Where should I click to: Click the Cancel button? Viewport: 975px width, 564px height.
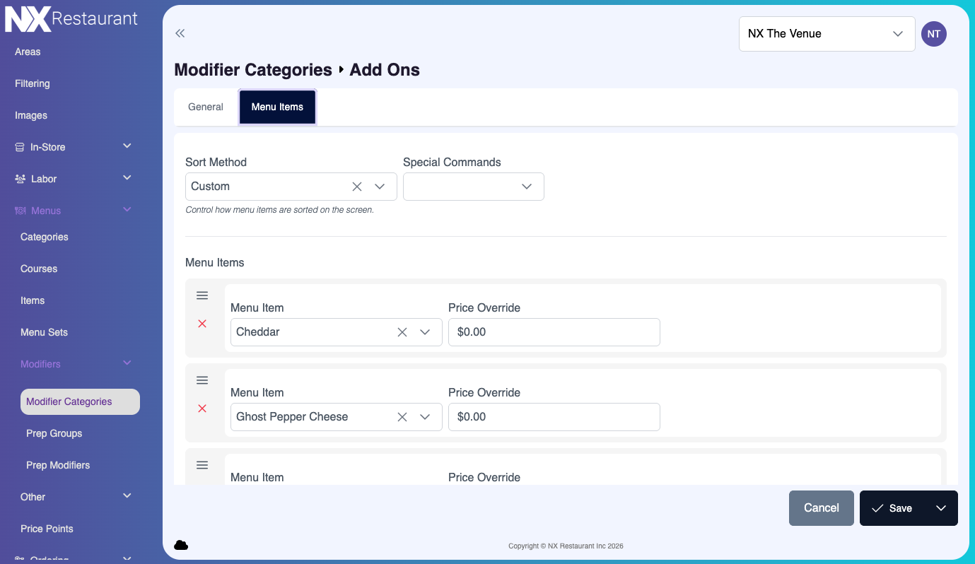click(821, 508)
